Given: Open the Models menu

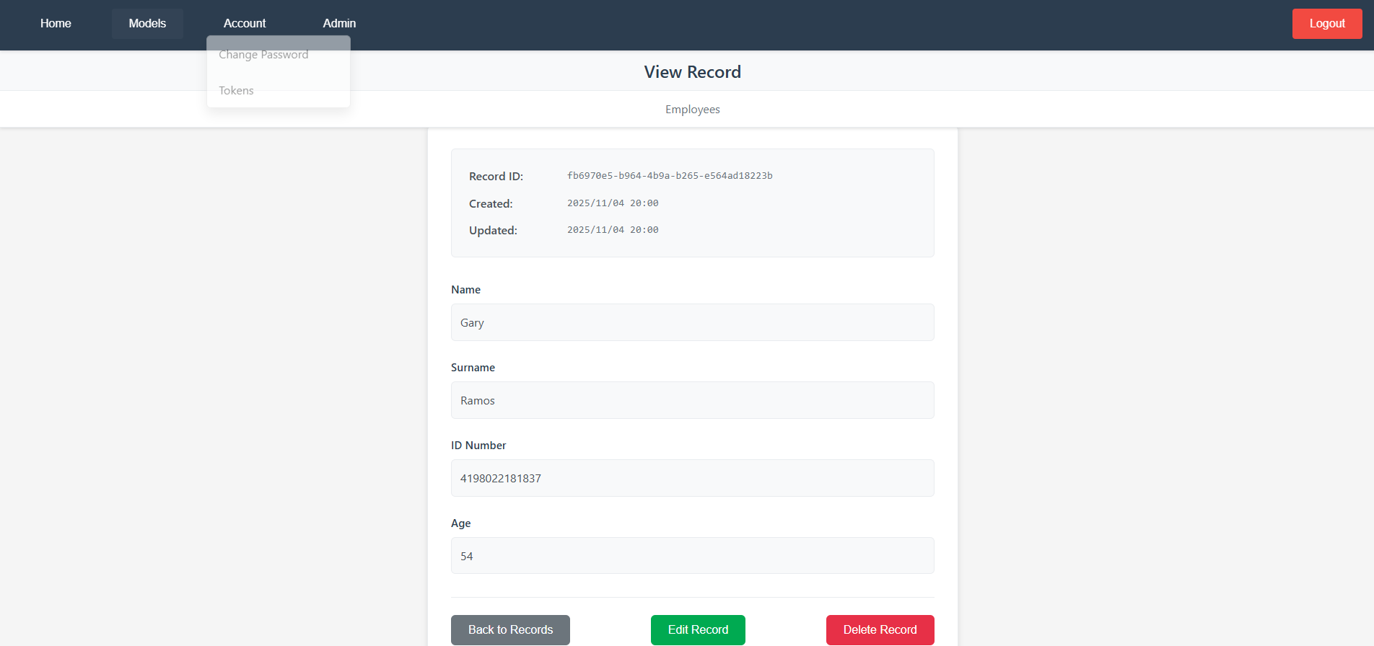Looking at the screenshot, I should [x=147, y=24].
